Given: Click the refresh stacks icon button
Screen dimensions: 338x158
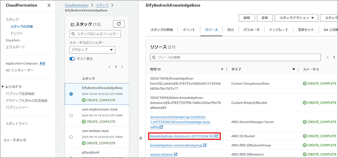Looking at the screenshot, I should 119,24.
